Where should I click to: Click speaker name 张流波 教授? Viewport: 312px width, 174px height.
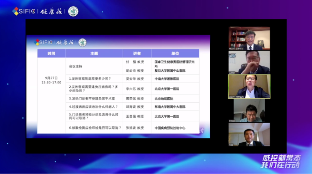pyautogui.click(x=135, y=128)
